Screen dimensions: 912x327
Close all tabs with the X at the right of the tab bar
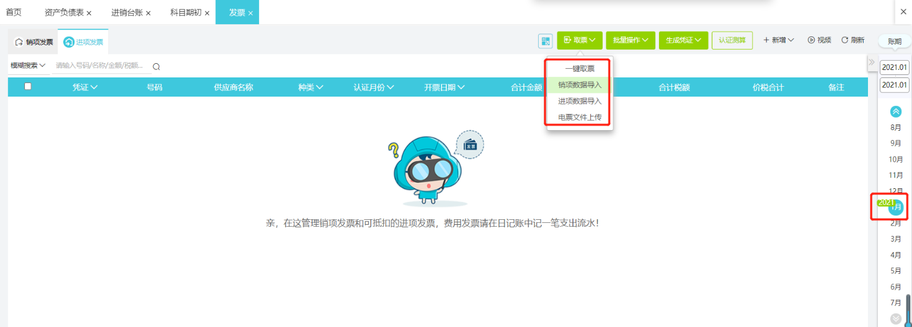(x=903, y=12)
